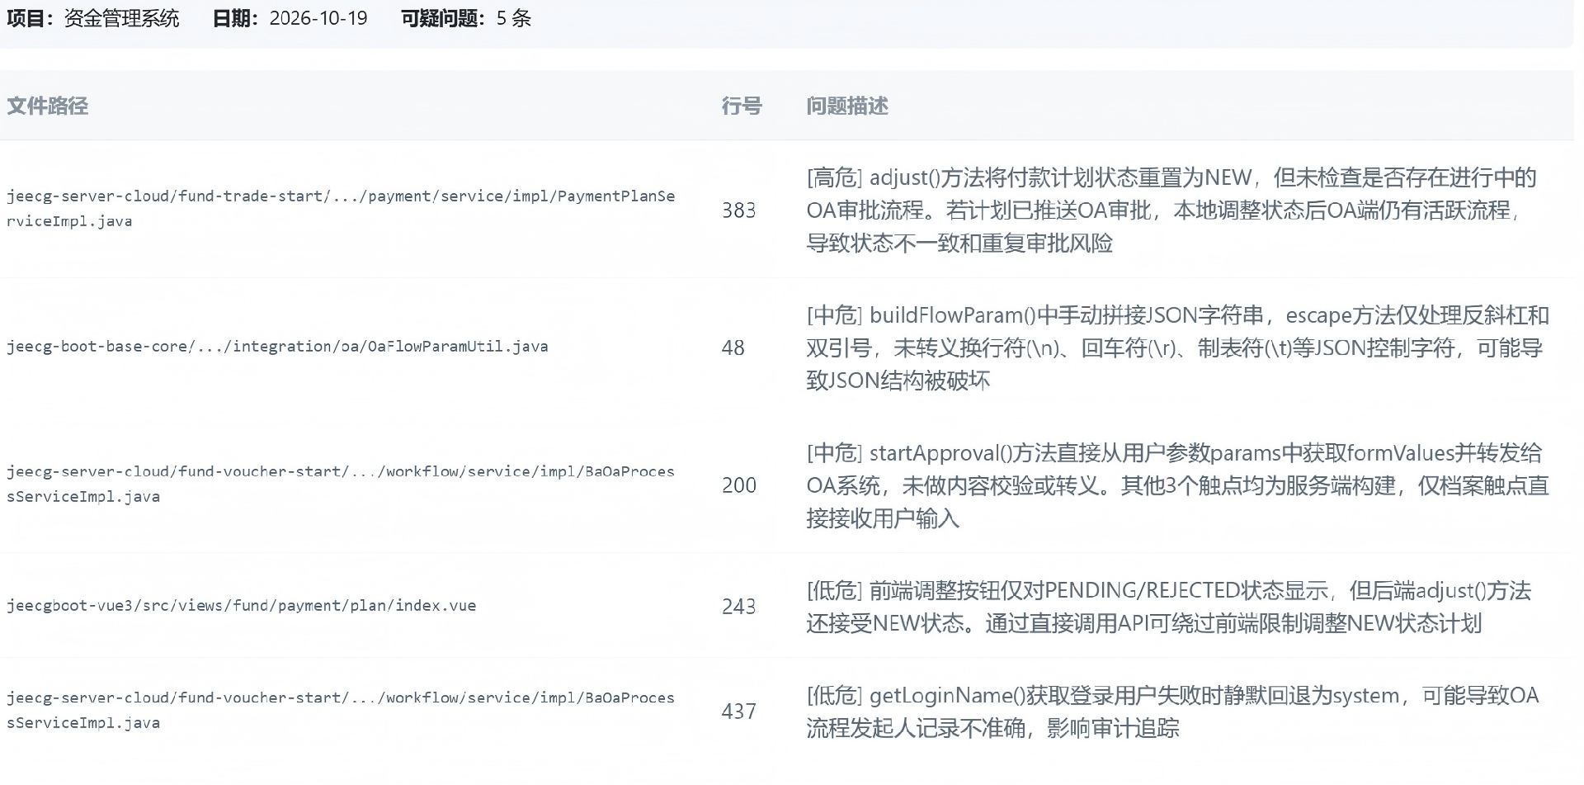Screen dimensions: 1584x785
Task: Select the PaymentPlanServiceImpl.java file path
Action: [341, 209]
